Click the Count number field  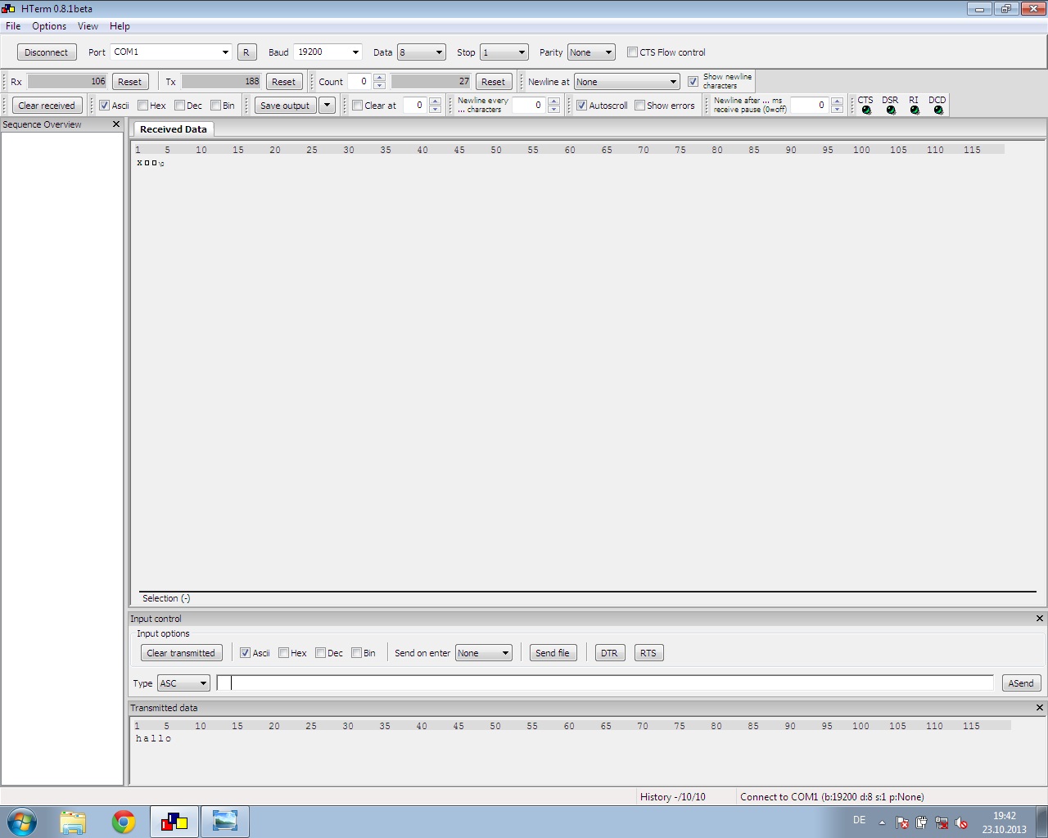click(359, 82)
